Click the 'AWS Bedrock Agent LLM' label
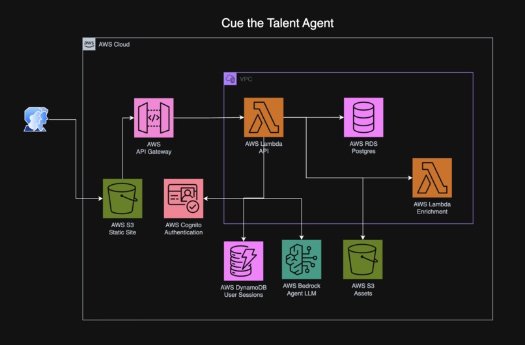The height and width of the screenshot is (345, 525). click(x=302, y=290)
